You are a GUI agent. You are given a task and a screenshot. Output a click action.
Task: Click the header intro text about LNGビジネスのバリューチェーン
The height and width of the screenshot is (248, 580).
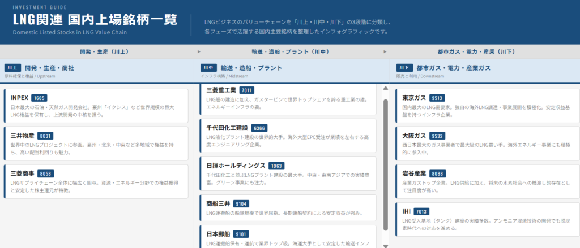[297, 27]
